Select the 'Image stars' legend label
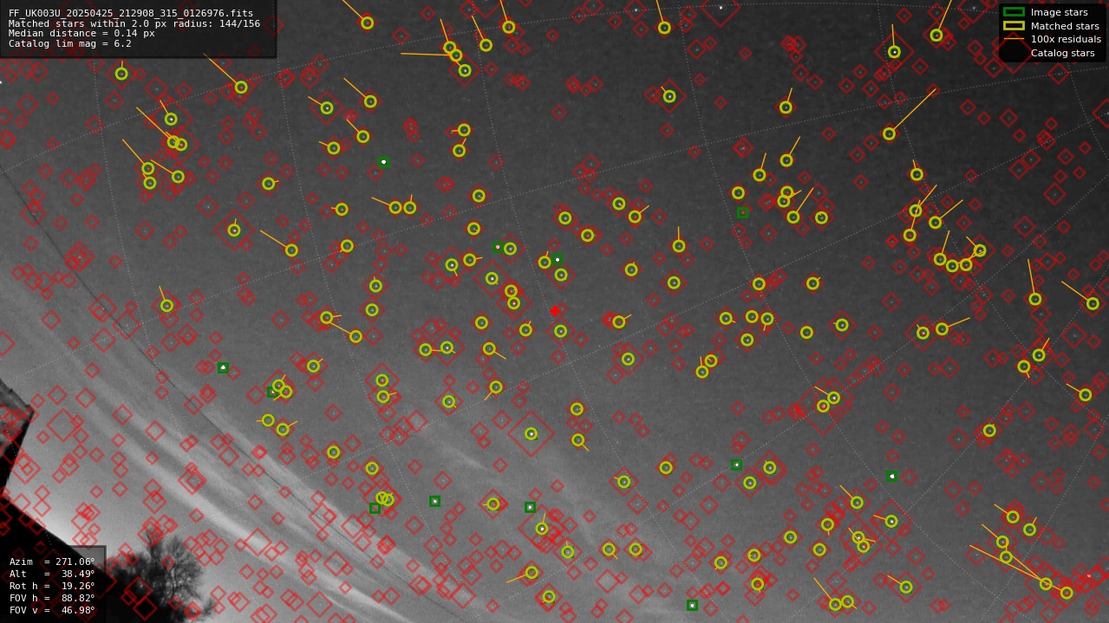Viewport: 1109px width, 623px height. pyautogui.click(x=1059, y=12)
